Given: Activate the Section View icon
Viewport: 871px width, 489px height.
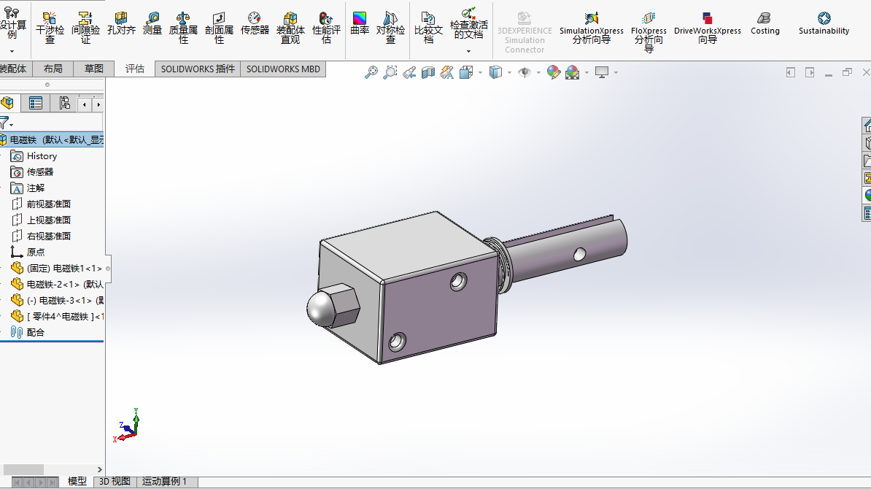Looking at the screenshot, I should tap(428, 72).
